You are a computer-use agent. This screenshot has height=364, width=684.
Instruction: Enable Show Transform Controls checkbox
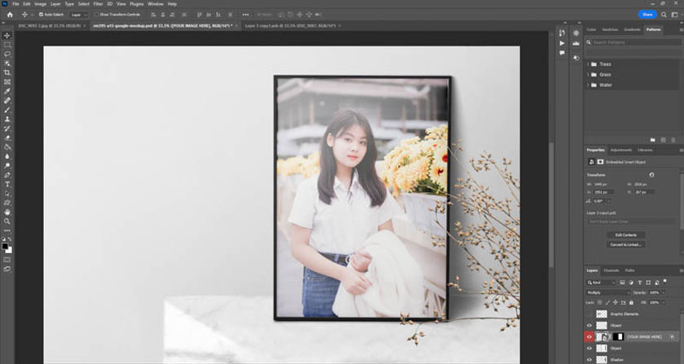coord(96,15)
